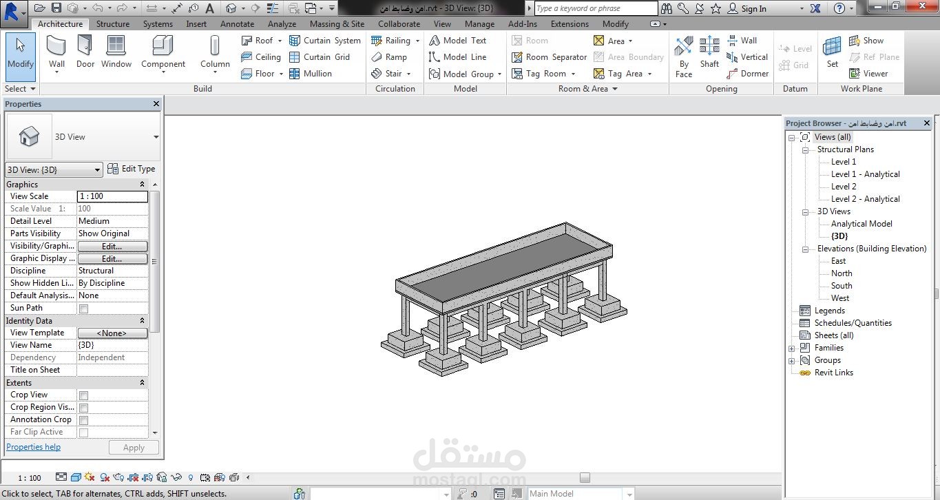Select the Door tool

tap(85, 53)
